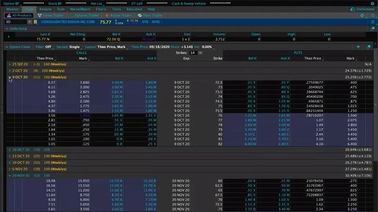This screenshot has height=212, width=378.
Task: Click the underlying Volume value 2,712
Action: pos(220,39)
